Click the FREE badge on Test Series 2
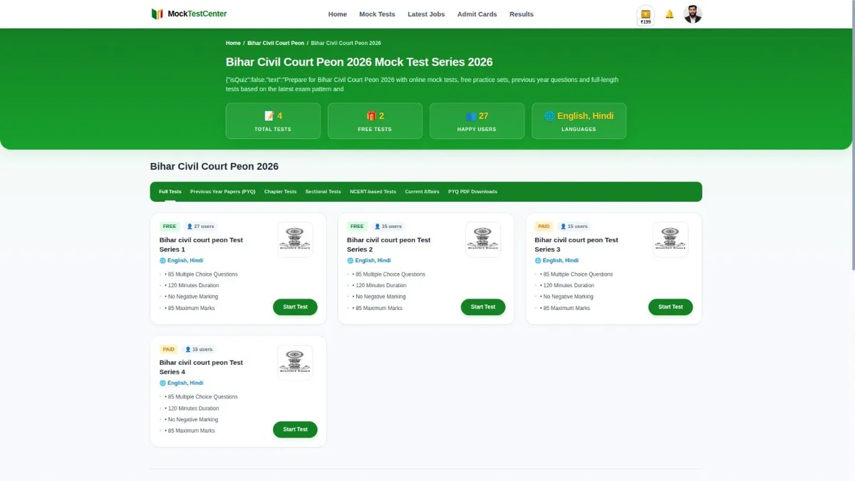This screenshot has width=855, height=481. coord(357,227)
